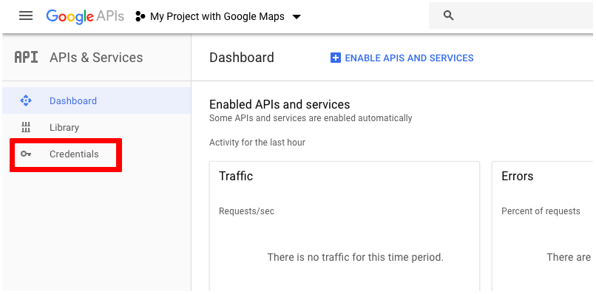Click the blue plus icon beside Enable APIs
The height and width of the screenshot is (294, 596).
336,58
